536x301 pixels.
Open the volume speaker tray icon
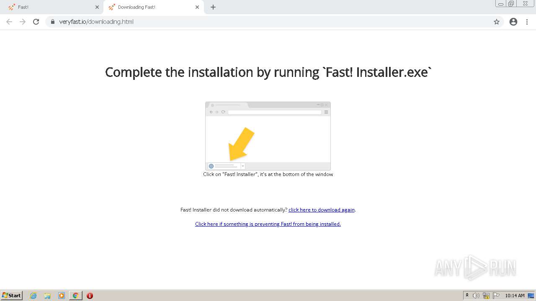click(476, 296)
